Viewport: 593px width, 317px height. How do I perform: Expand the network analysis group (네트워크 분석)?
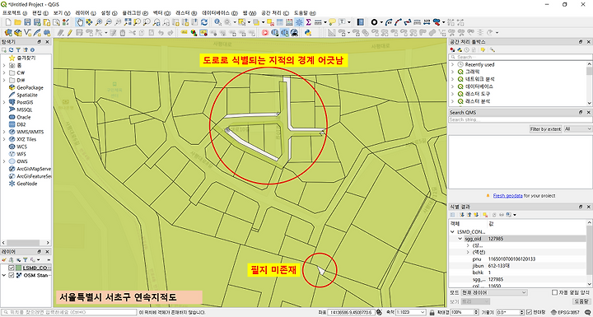point(452,79)
